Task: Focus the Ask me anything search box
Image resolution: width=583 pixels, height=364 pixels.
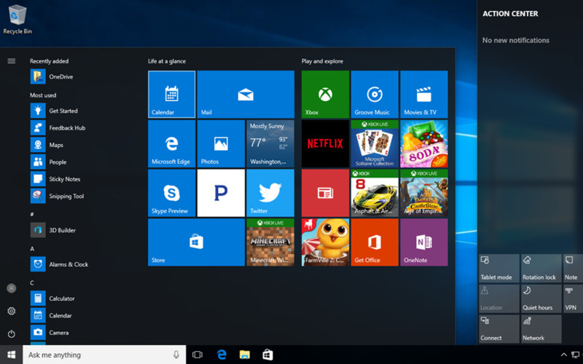Action: [104, 355]
